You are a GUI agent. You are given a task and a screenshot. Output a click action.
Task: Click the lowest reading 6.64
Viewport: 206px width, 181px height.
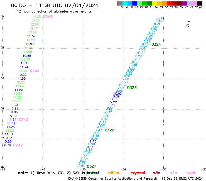[x=103, y=122]
